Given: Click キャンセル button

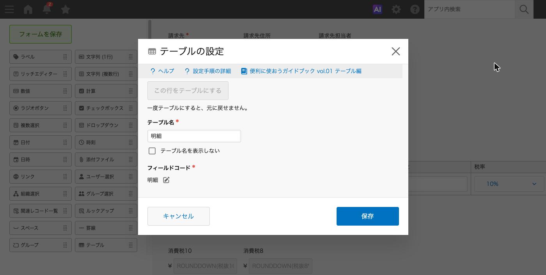Looking at the screenshot, I should pos(179,216).
